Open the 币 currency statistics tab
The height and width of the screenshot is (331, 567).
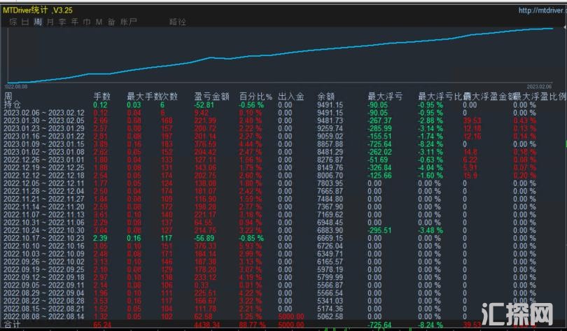pos(86,22)
